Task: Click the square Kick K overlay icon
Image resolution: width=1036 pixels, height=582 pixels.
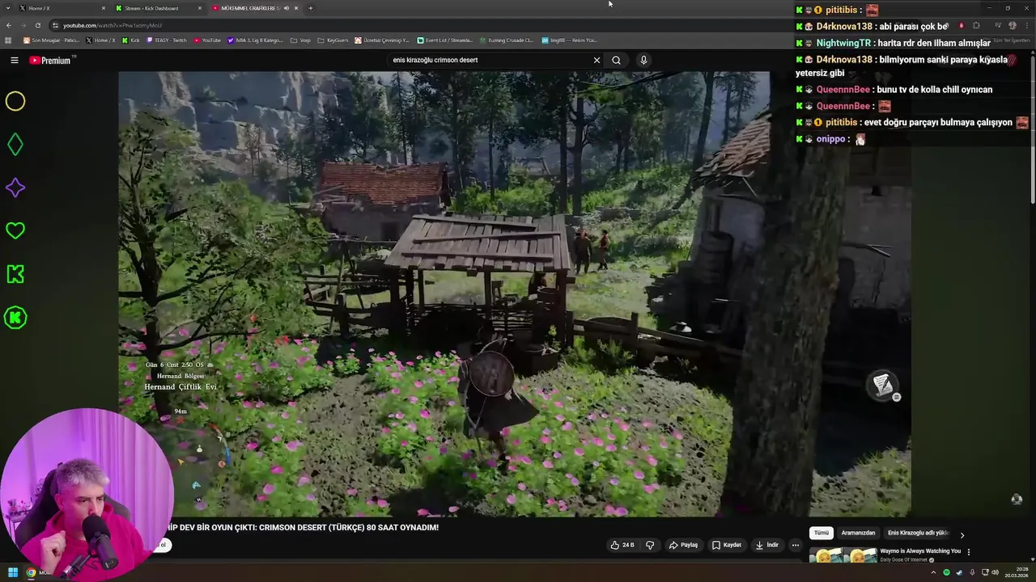Action: coord(15,274)
